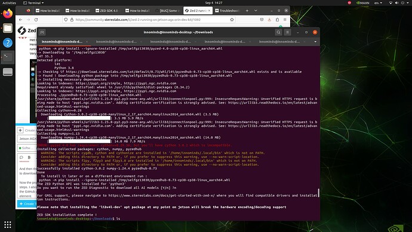Open the Help icon in the dock
The image size is (412, 232).
click(x=8, y=42)
